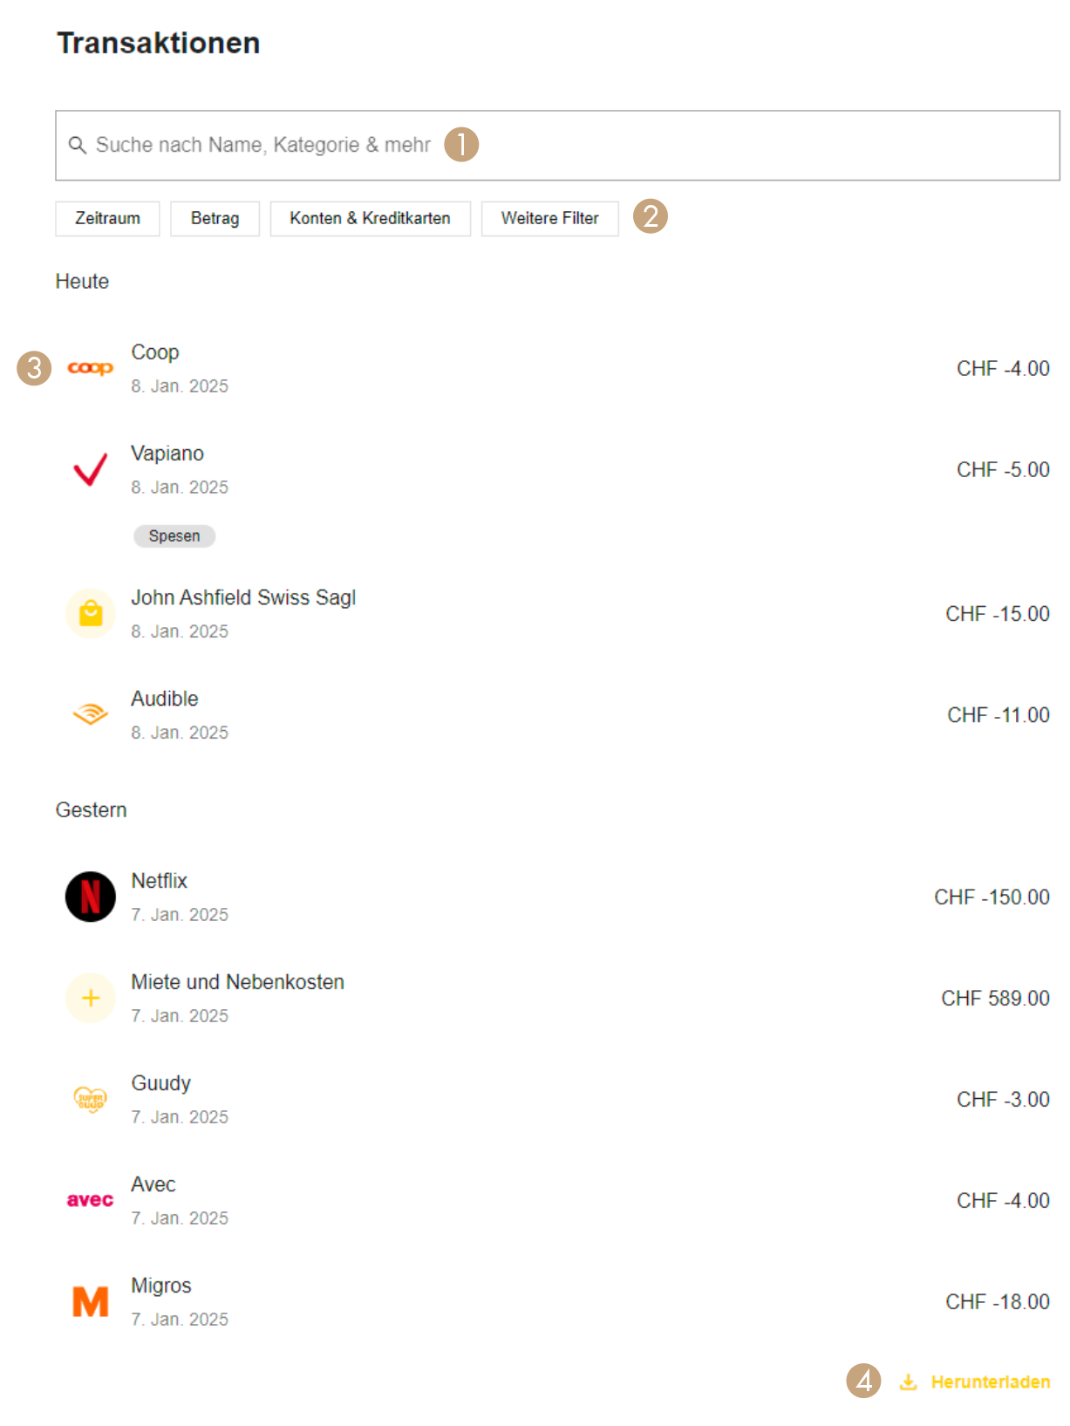Select the Netflix CHF -150.00 amount
Screen dimensions: 1070x1426
point(992,897)
